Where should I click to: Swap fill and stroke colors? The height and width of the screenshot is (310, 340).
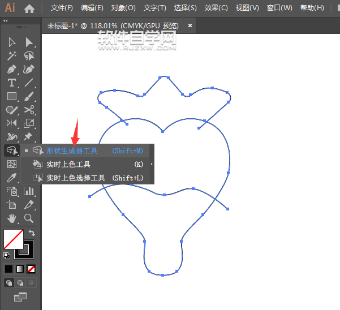[x=32, y=233]
